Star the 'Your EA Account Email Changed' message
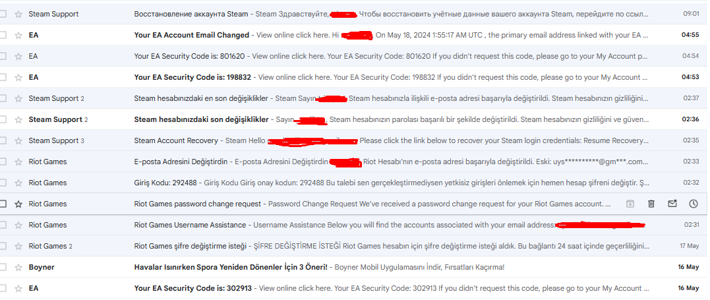 (x=18, y=35)
